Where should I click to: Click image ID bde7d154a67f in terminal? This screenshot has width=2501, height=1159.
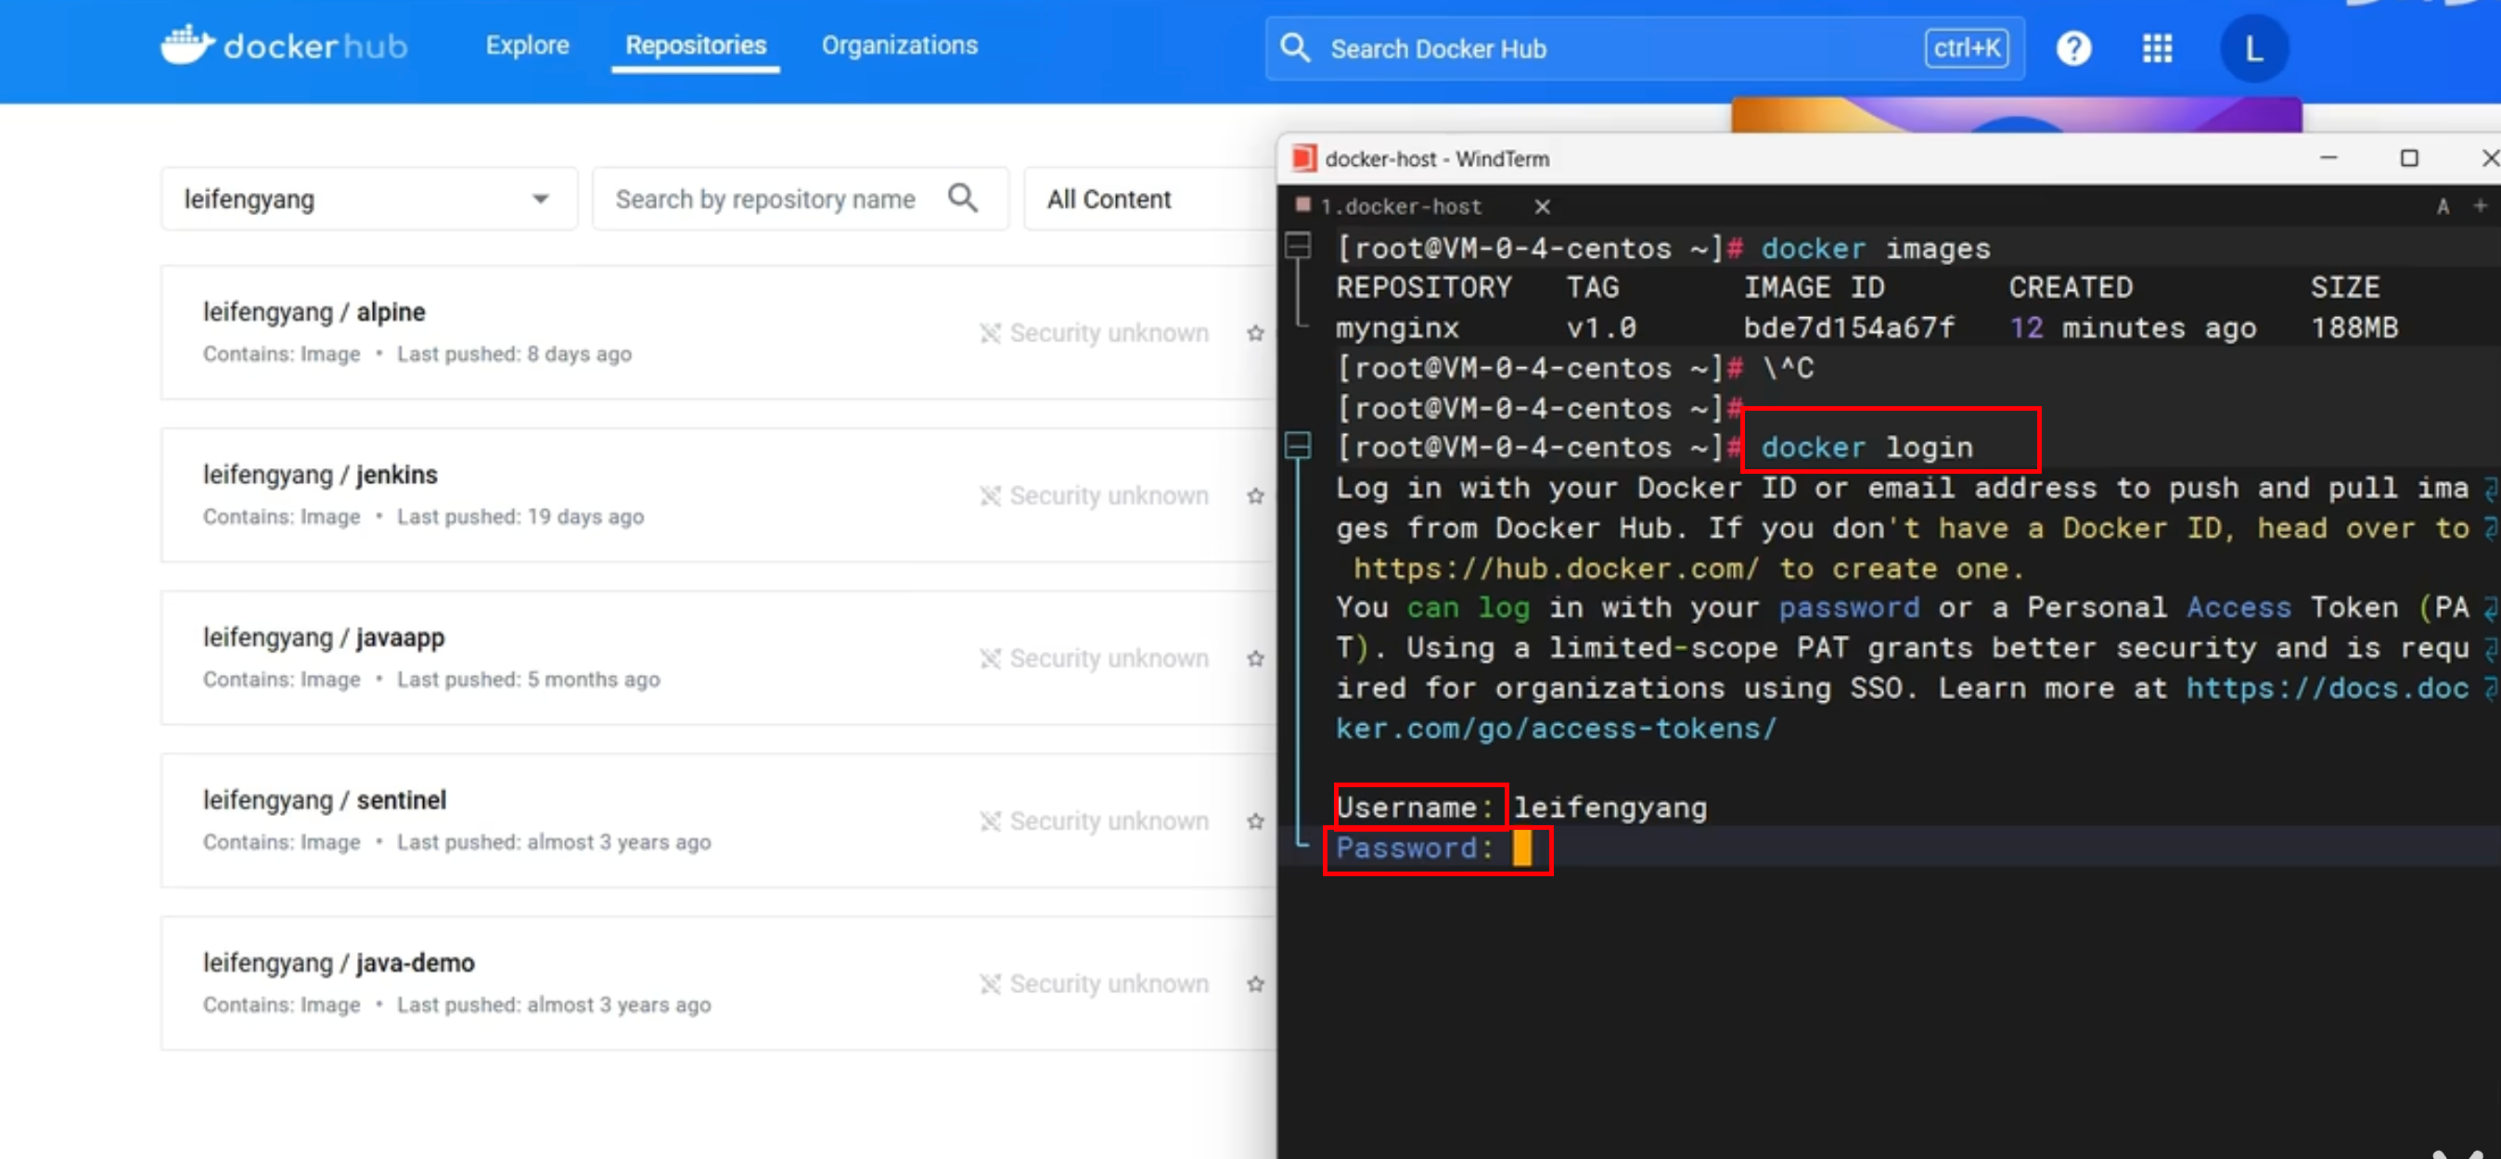(1849, 328)
